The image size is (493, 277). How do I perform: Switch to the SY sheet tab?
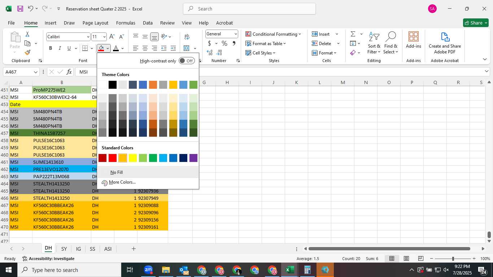coord(64,249)
